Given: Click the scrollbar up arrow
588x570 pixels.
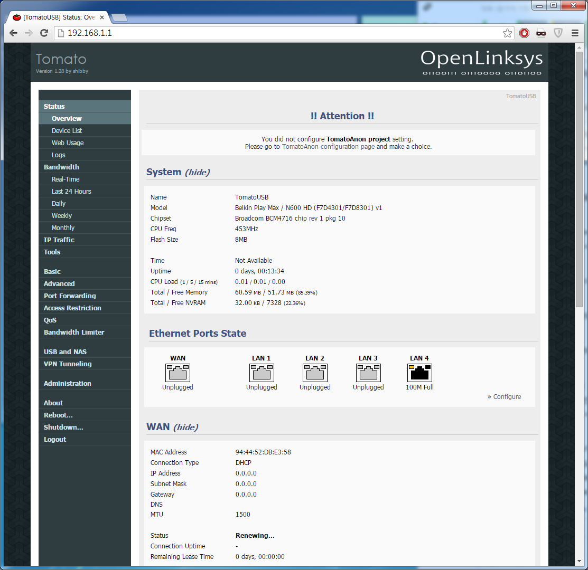Looking at the screenshot, I should point(580,47).
